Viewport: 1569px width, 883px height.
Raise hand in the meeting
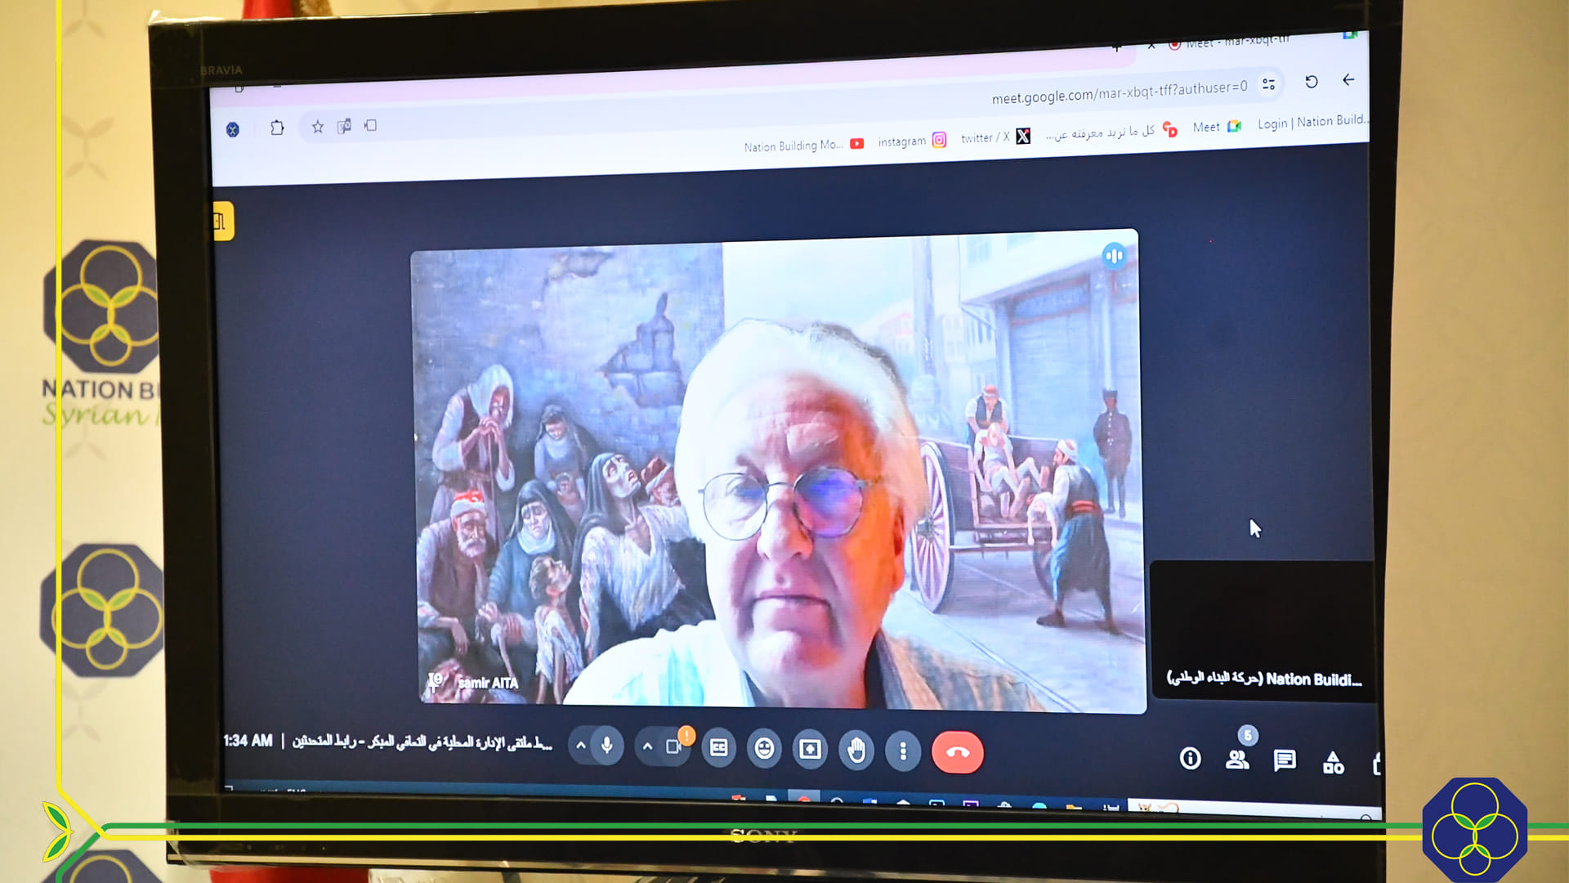tap(856, 750)
